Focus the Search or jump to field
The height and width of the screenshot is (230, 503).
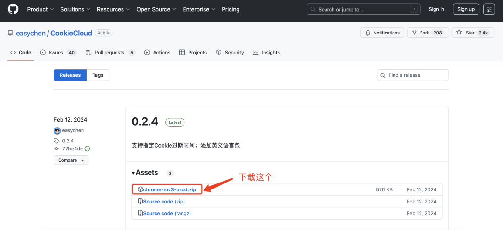363,9
